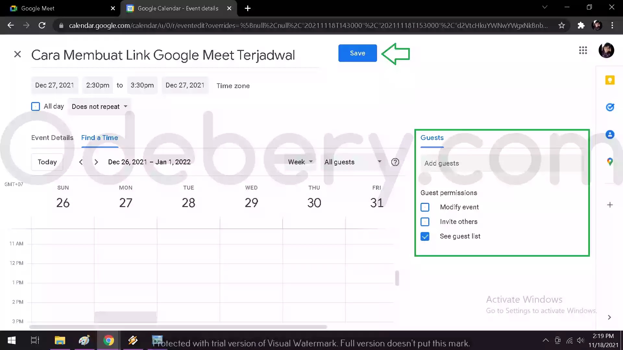
Task: Open the All guests dropdown
Action: point(353,162)
